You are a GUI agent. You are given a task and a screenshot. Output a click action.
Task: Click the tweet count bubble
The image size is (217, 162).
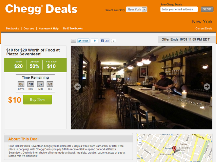pos(95,41)
